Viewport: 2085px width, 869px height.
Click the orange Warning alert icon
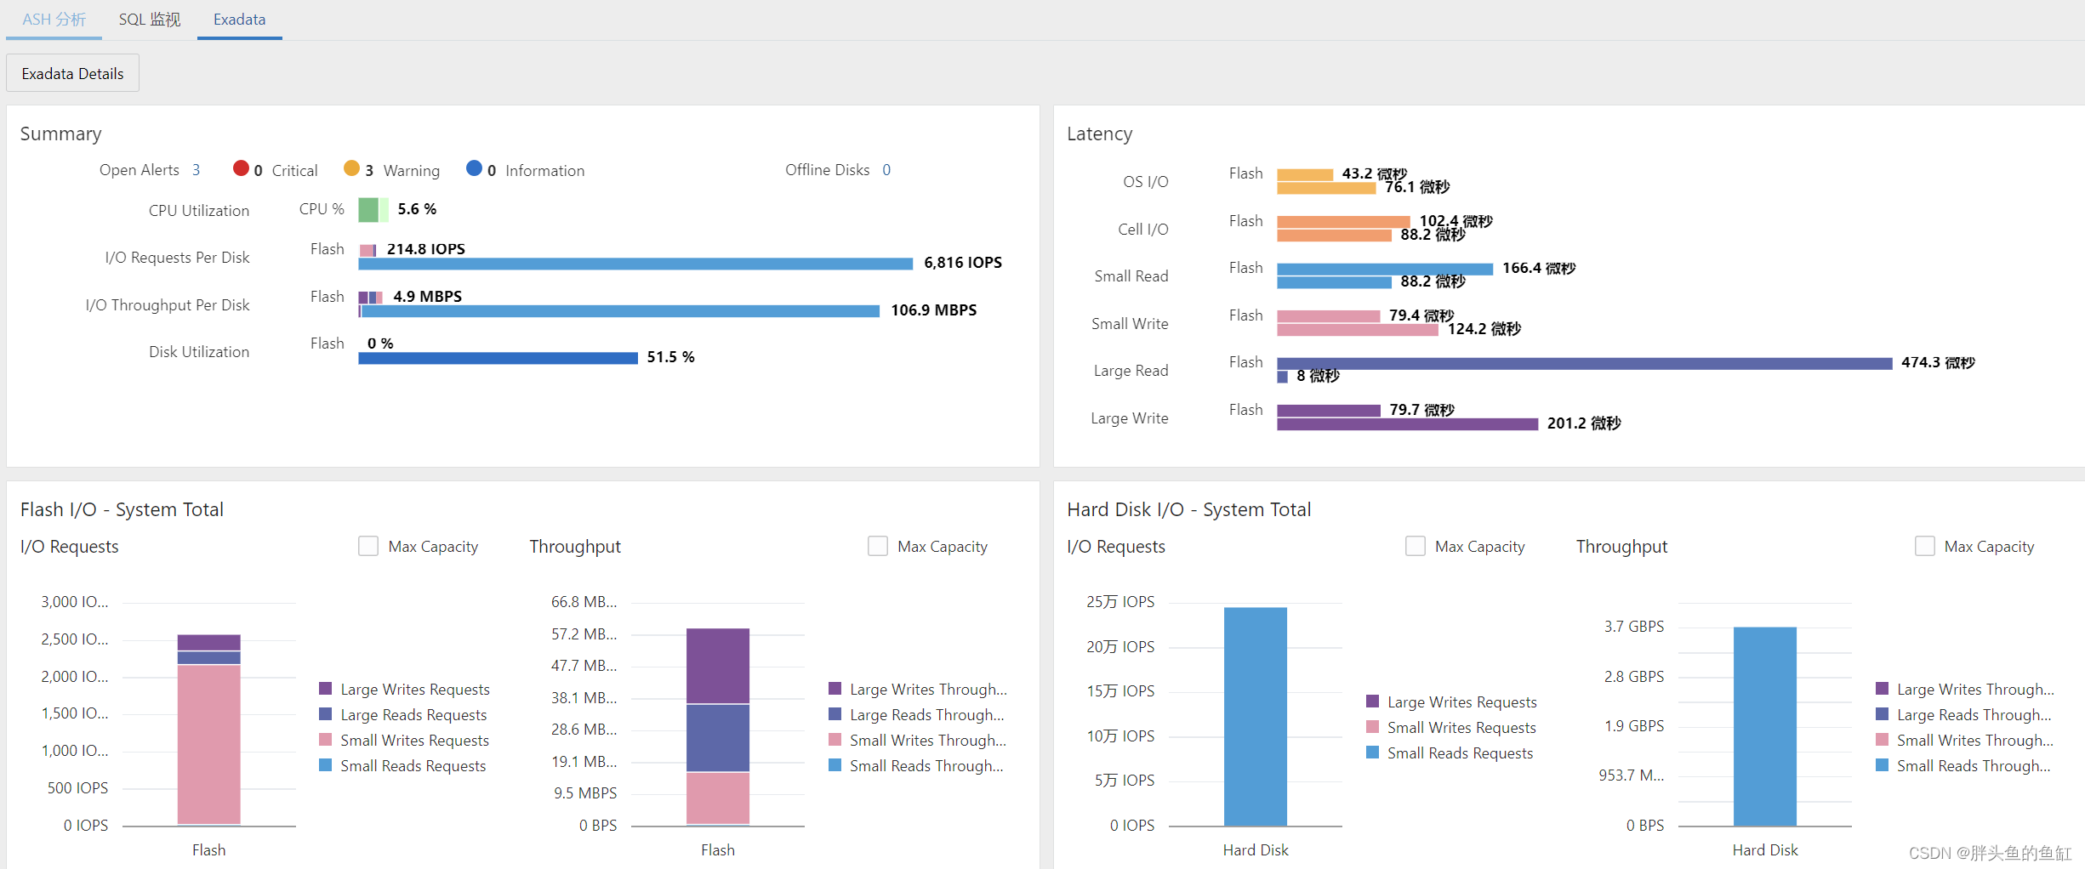tap(351, 168)
